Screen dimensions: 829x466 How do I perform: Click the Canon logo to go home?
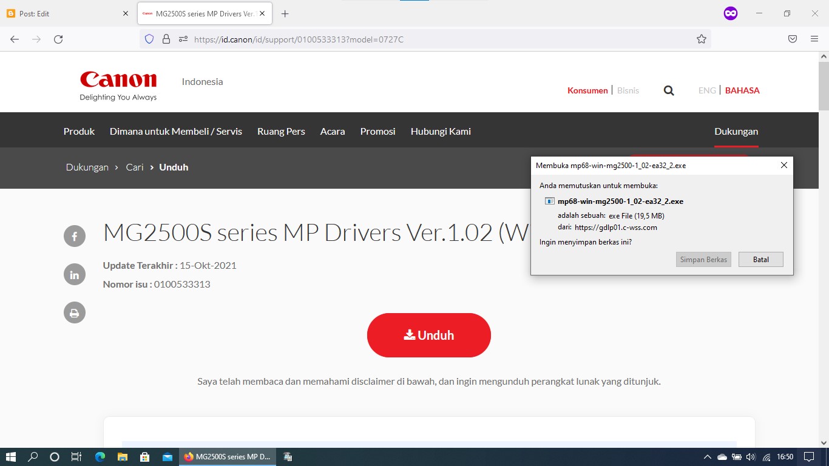pyautogui.click(x=118, y=82)
